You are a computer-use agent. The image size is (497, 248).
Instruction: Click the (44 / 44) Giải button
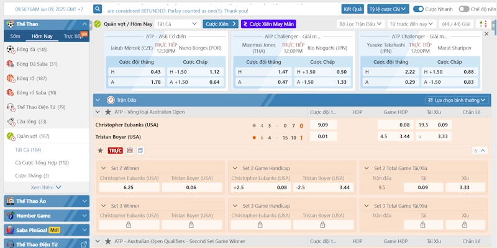click(456, 24)
